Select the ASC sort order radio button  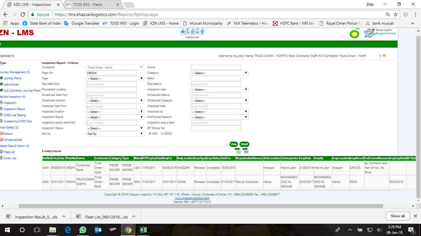(x=150, y=134)
